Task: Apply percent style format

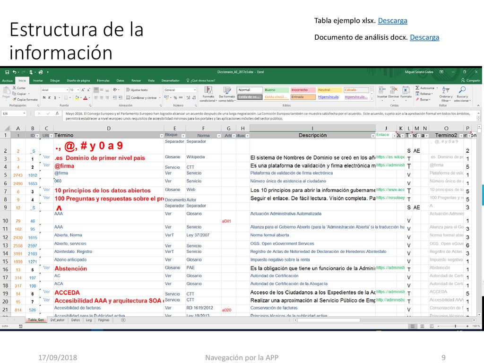Action: pos(175,98)
